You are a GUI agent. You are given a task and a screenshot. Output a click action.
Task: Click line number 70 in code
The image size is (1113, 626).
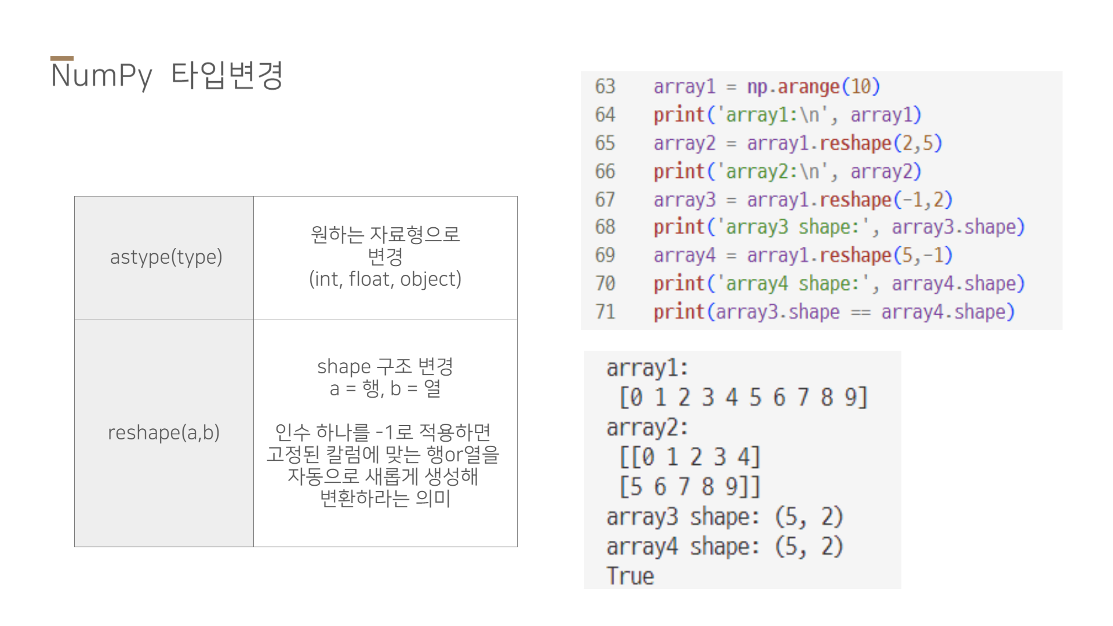click(x=605, y=284)
